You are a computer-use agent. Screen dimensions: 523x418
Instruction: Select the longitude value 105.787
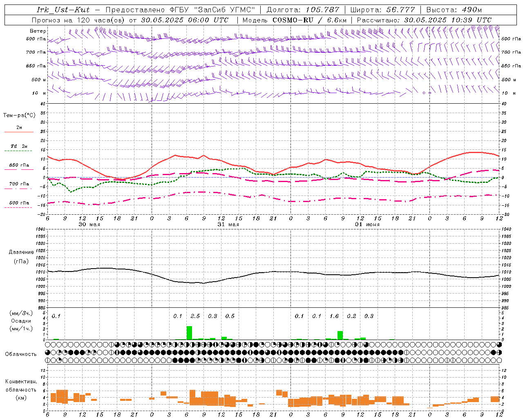323,10
